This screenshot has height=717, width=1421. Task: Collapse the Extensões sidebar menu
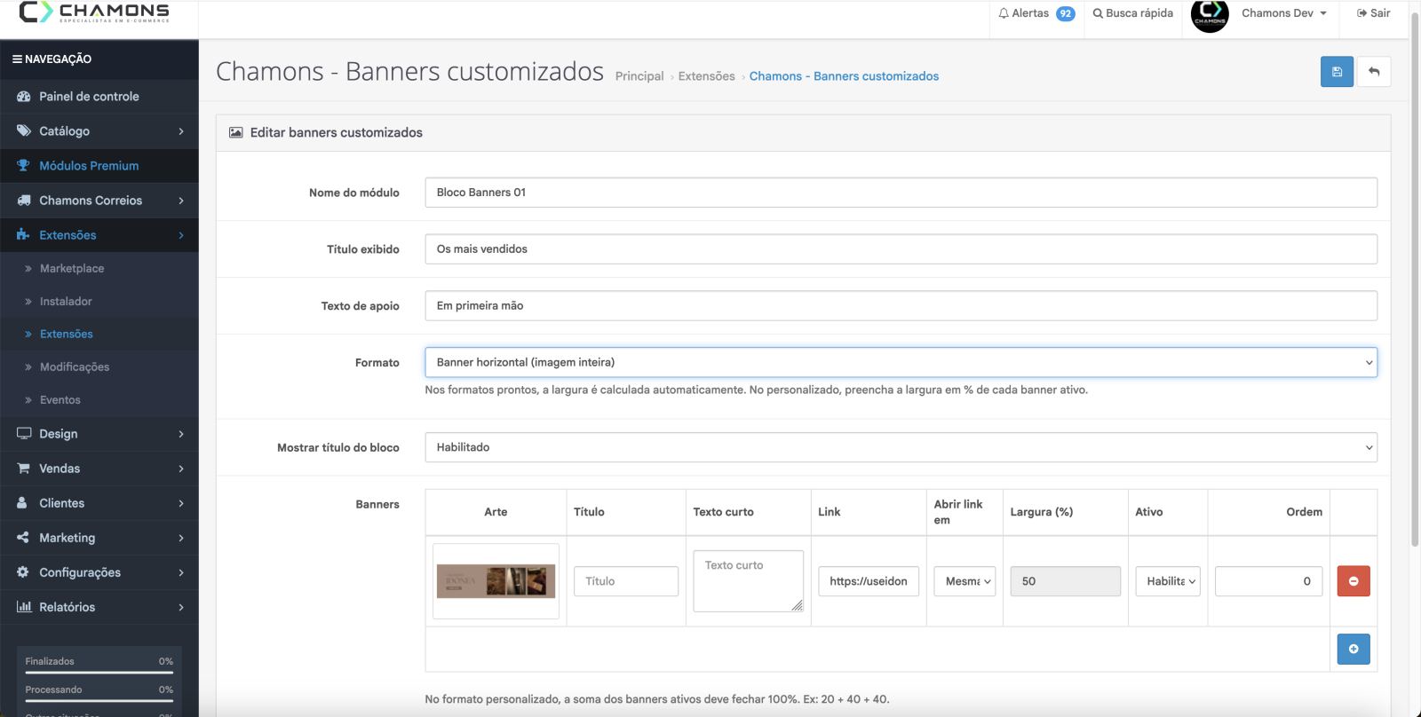point(99,235)
